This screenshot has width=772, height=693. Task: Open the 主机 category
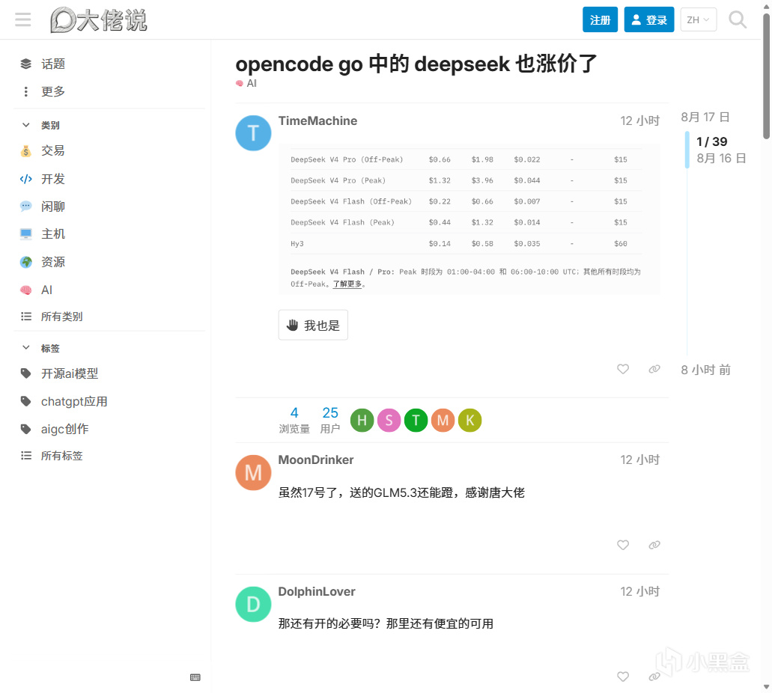click(52, 233)
